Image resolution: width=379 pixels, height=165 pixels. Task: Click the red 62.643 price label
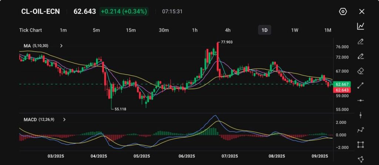click(342, 90)
